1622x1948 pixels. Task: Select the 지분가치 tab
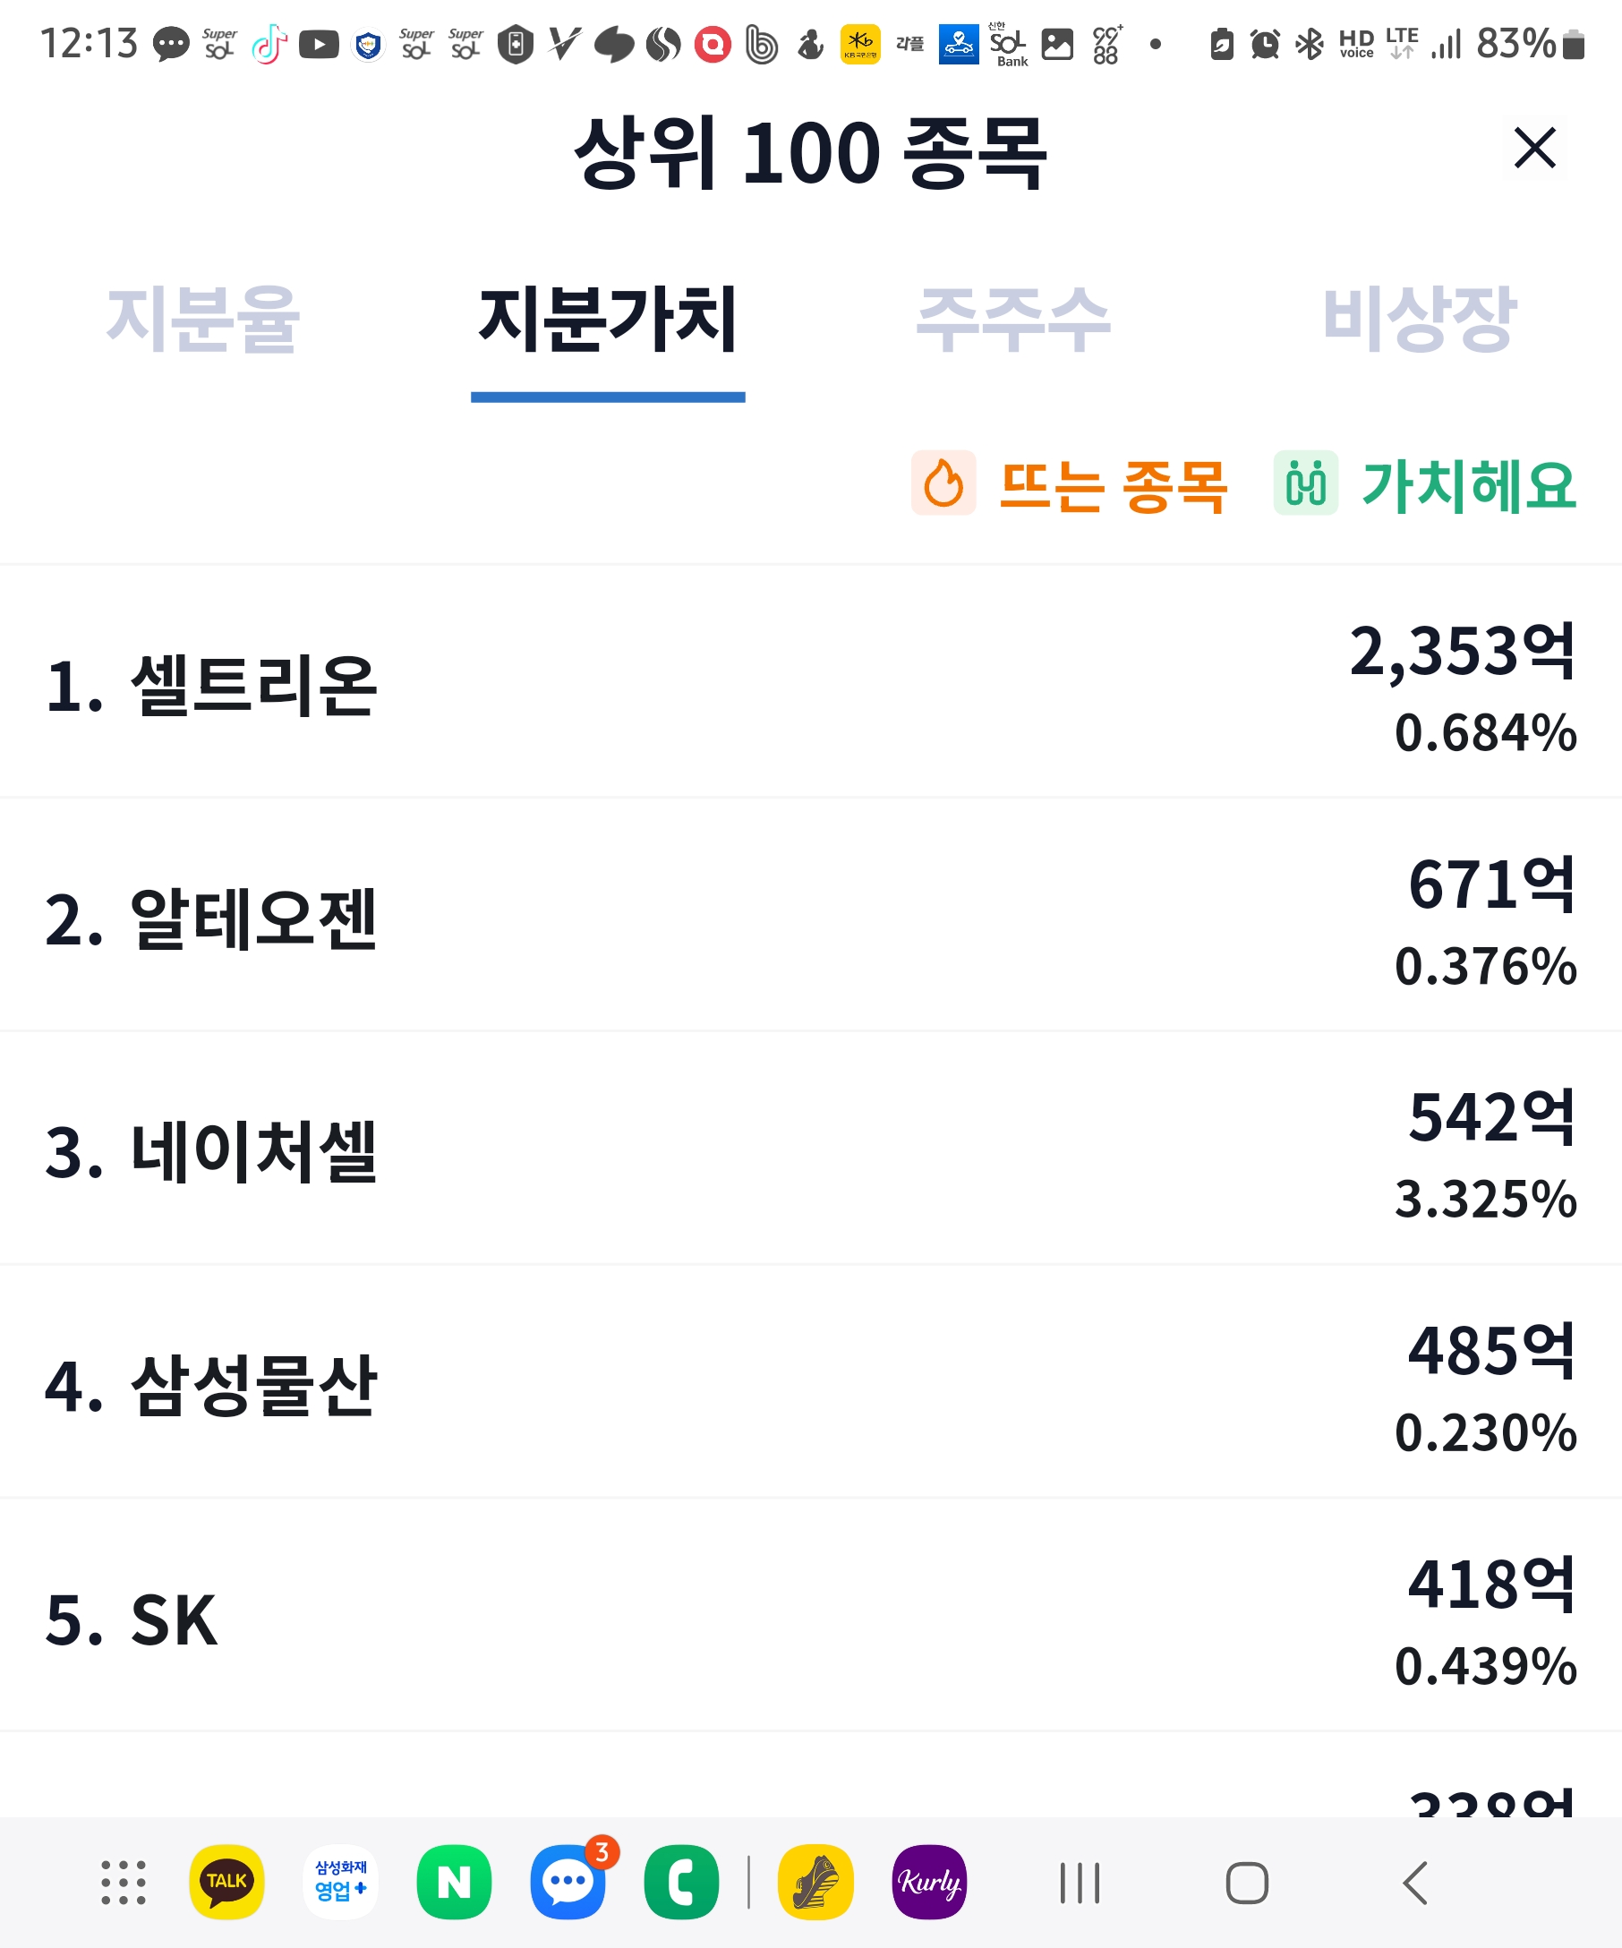point(608,319)
